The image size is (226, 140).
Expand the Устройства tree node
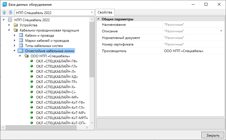[9, 25]
